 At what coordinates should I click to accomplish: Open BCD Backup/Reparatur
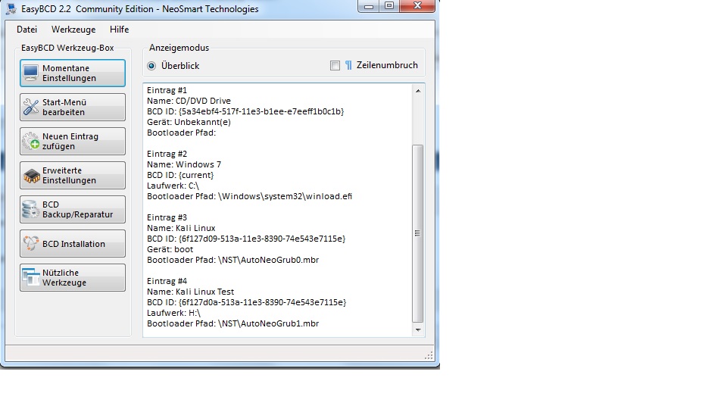click(73, 209)
